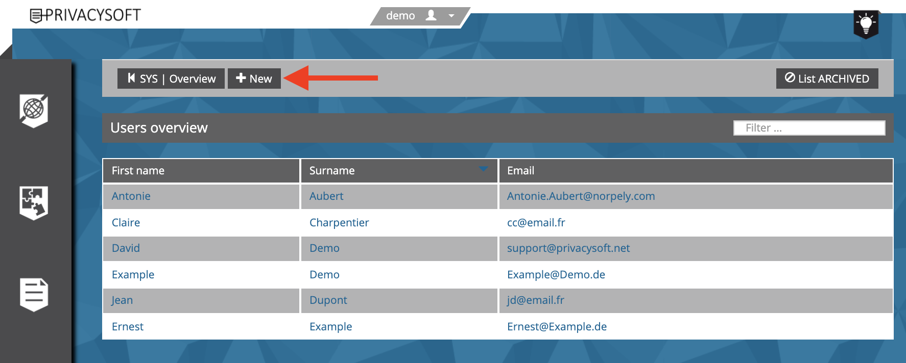
Task: Open user David first name cell
Action: pos(201,248)
